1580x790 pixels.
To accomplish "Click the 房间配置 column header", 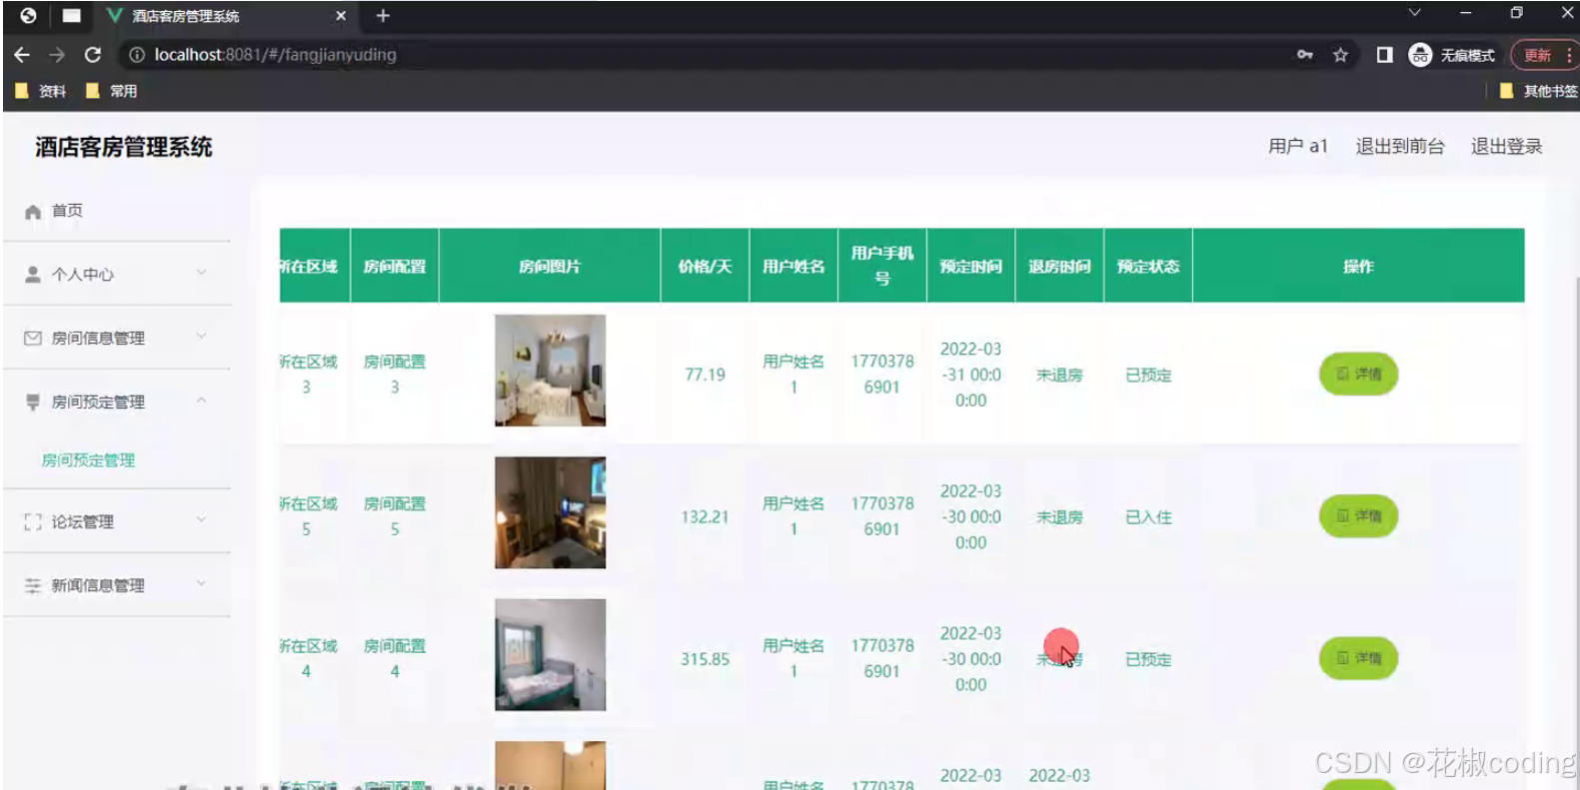I will [x=395, y=267].
